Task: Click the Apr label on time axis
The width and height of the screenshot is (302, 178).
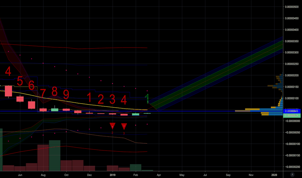Action: [x=159, y=175]
